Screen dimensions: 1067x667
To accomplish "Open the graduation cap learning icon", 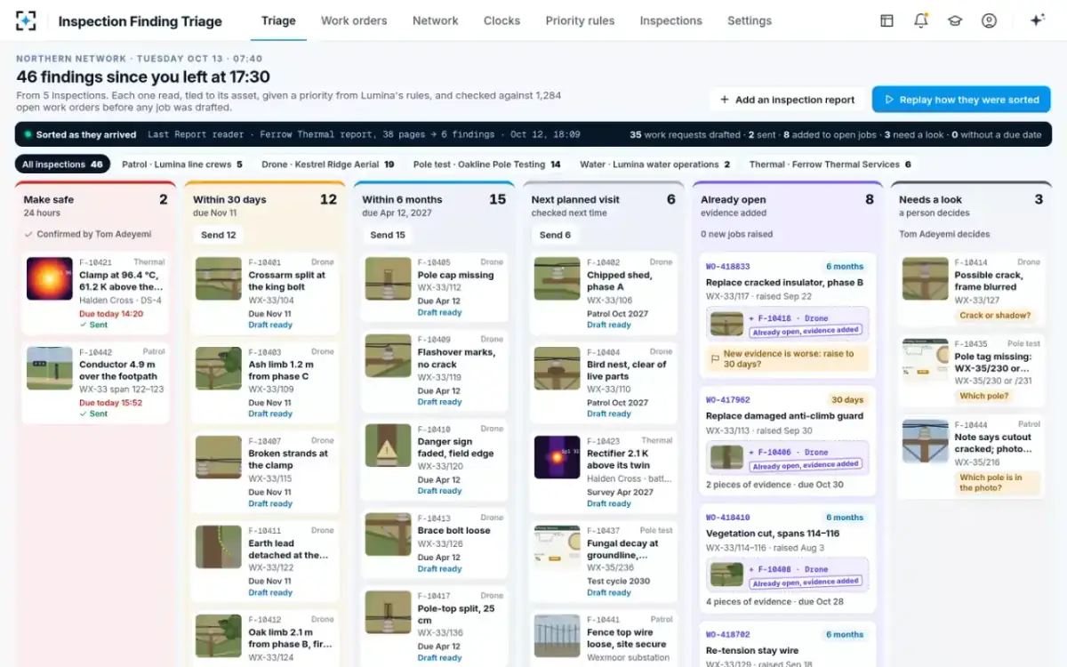I will [955, 20].
